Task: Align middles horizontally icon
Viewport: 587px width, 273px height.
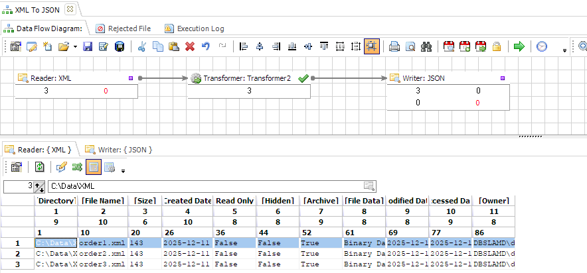Action: 308,46
